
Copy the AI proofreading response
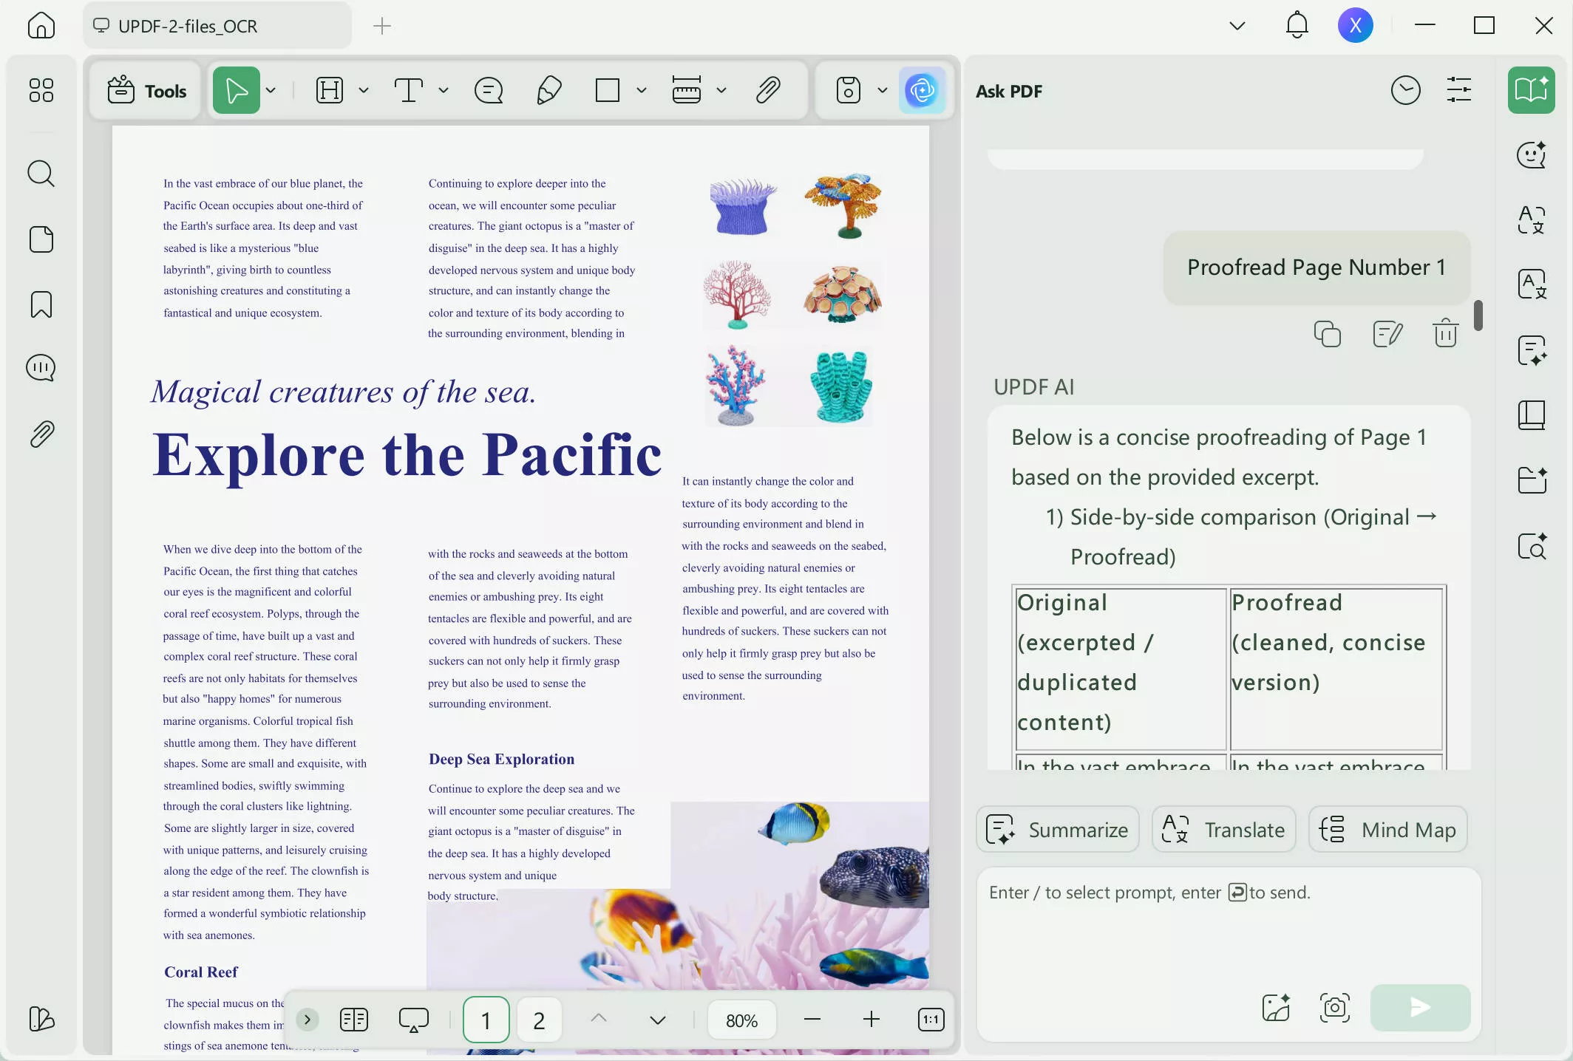1327,333
